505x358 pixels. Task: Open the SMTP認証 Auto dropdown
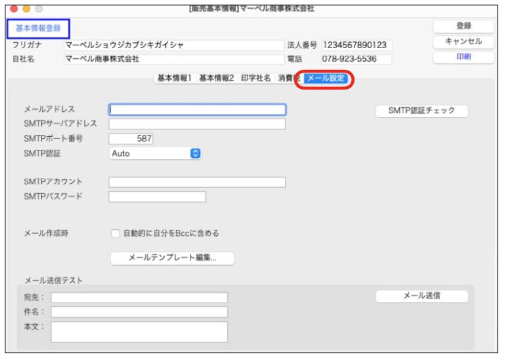155,153
